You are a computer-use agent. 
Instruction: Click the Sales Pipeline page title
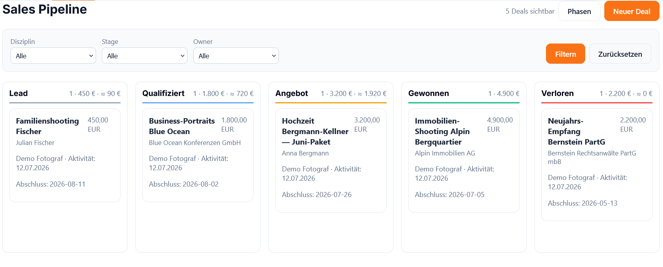pos(45,9)
